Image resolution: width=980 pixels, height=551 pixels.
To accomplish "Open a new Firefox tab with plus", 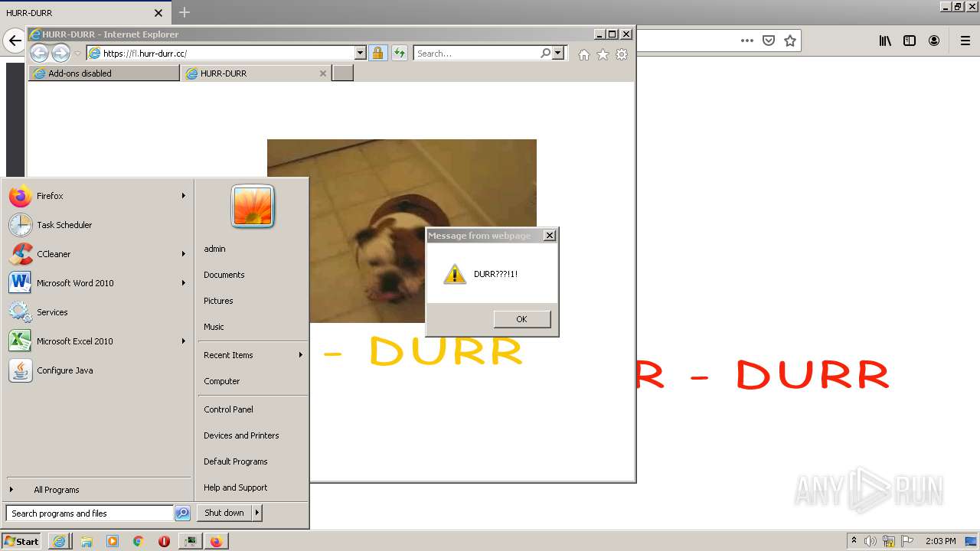I will point(185,12).
